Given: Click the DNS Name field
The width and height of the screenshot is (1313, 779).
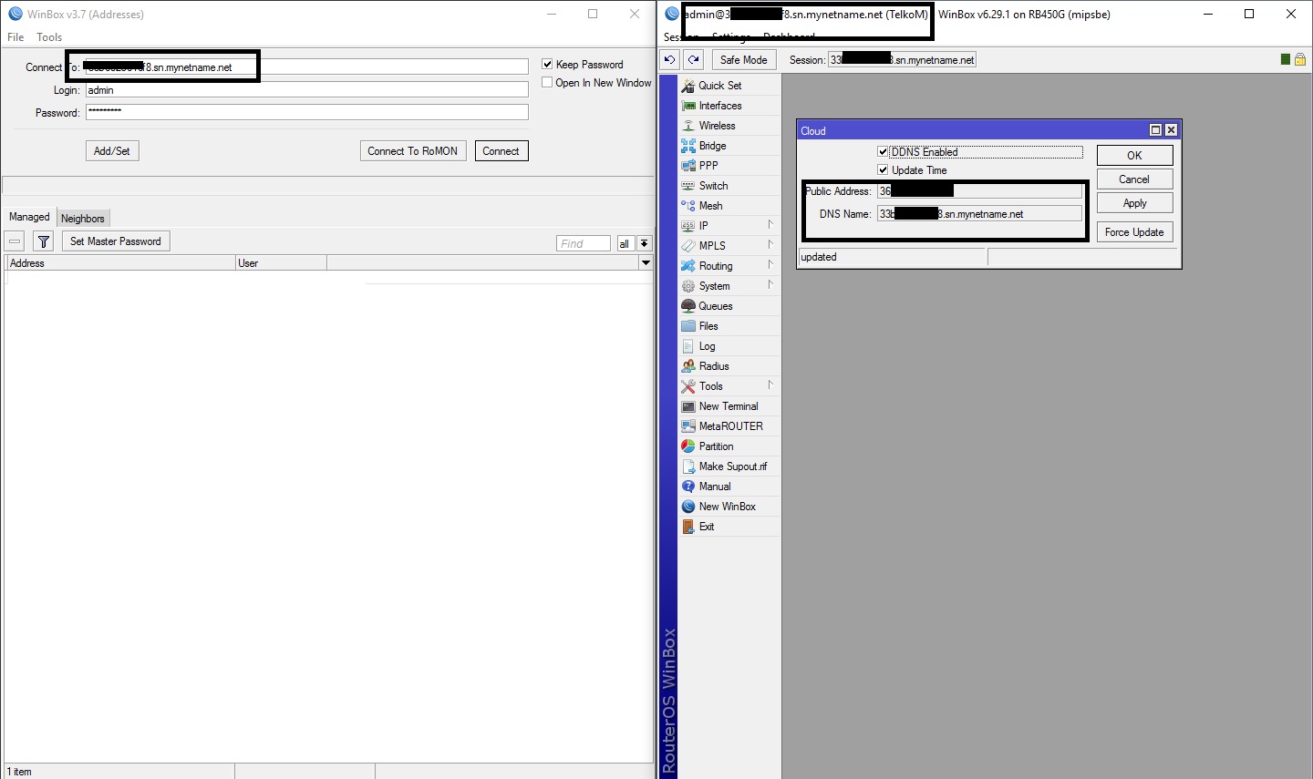Looking at the screenshot, I should pos(979,214).
